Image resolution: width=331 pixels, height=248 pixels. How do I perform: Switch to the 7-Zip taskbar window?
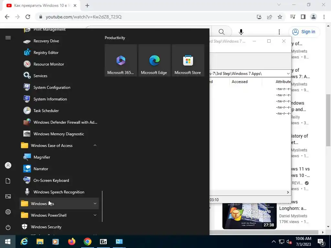point(103,242)
